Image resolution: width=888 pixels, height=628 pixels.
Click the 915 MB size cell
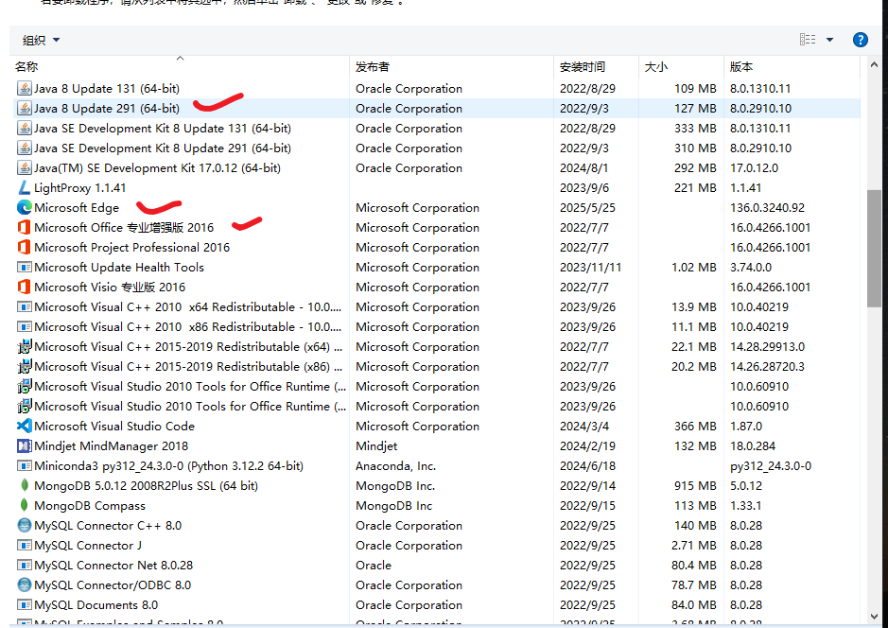tap(695, 485)
